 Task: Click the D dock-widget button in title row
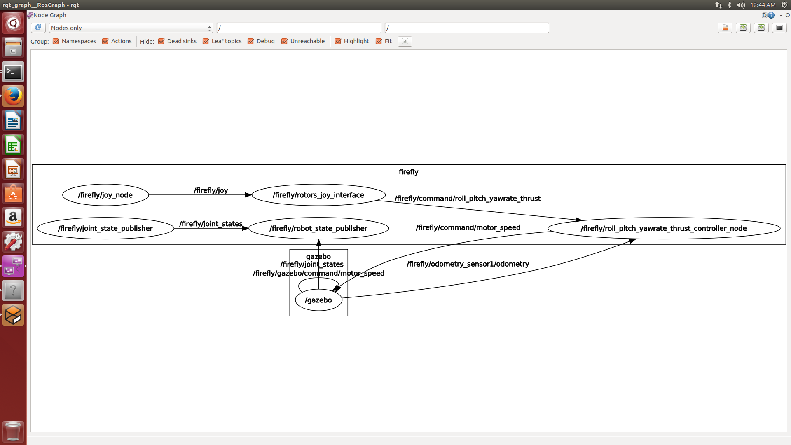point(765,15)
